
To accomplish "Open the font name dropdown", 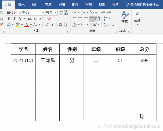I will [43, 13].
